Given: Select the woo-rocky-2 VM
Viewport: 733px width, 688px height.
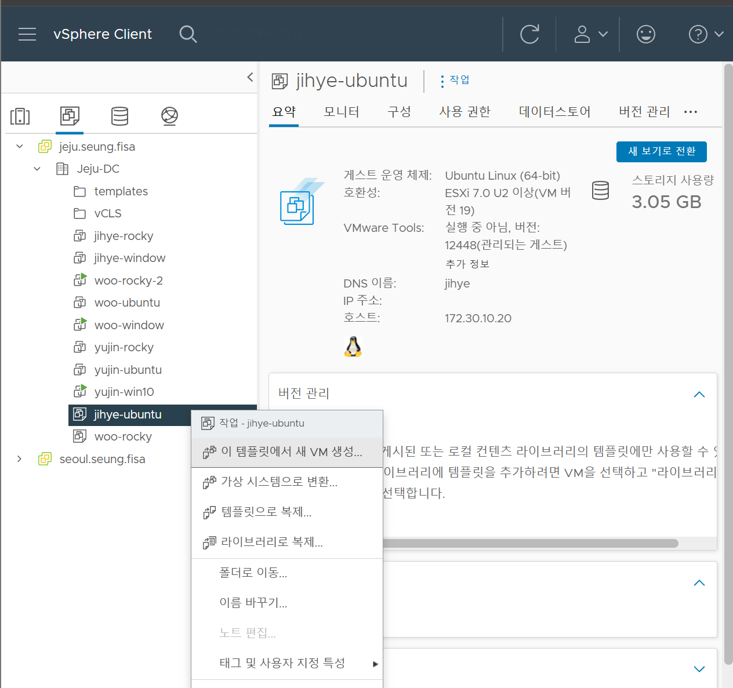Looking at the screenshot, I should pyautogui.click(x=128, y=281).
